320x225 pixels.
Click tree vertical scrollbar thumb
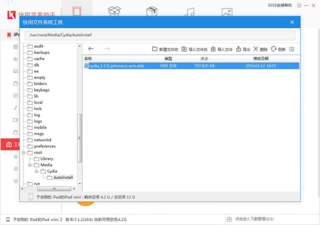(x=79, y=138)
